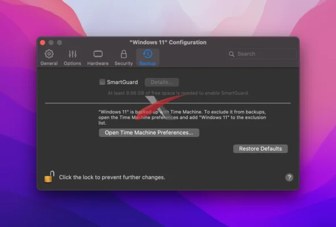This screenshot has height=227, width=336.
Task: Open the General settings tab
Action: 49,57
